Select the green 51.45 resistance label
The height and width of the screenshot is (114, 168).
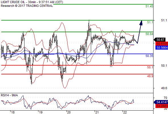tap(149, 6)
